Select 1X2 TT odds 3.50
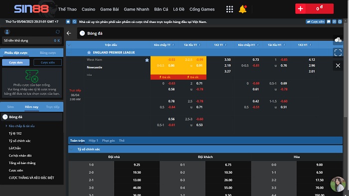The height and width of the screenshot is (196, 349). click(227, 60)
